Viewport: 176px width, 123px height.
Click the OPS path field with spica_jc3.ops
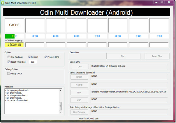[129, 66]
